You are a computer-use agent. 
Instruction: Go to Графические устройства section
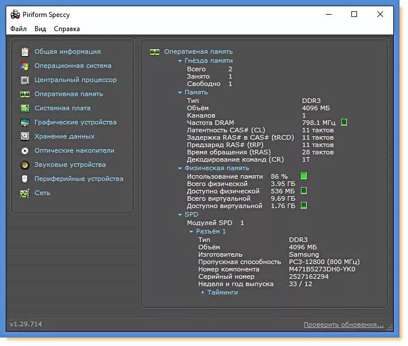[x=75, y=122]
